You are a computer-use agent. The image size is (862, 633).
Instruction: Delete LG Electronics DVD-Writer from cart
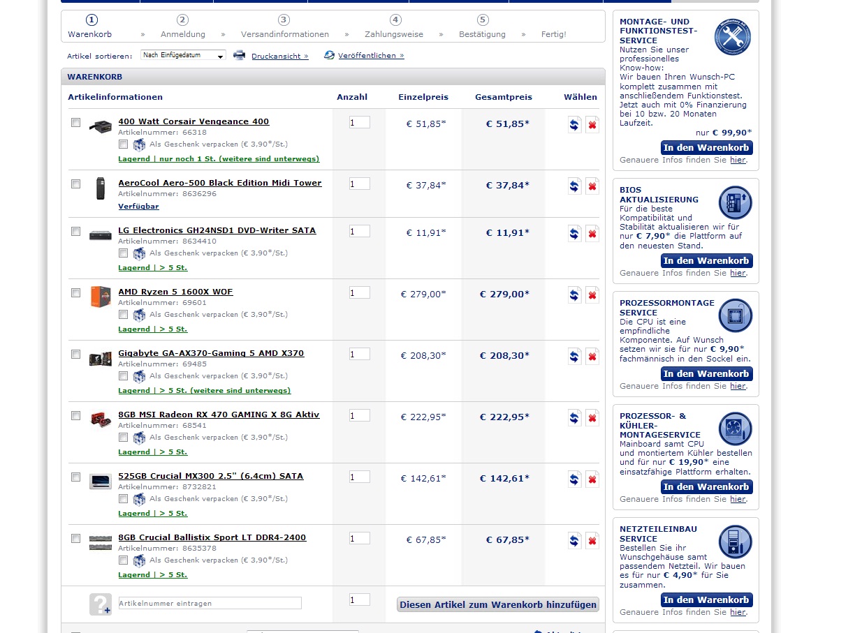(x=592, y=234)
